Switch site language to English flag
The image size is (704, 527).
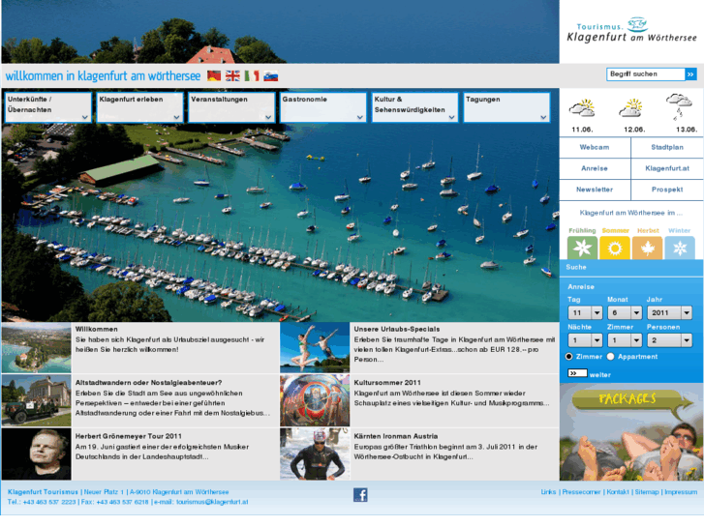[x=232, y=75]
